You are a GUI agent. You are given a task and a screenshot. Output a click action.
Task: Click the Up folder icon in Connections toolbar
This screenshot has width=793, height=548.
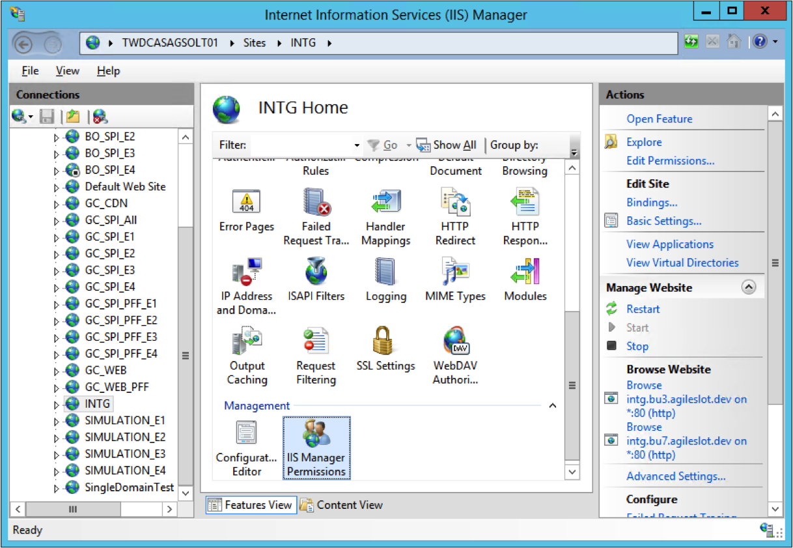point(73,117)
